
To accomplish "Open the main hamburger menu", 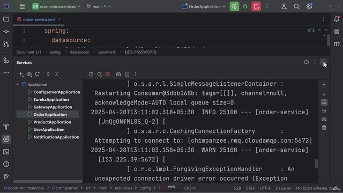I will click(22, 6).
